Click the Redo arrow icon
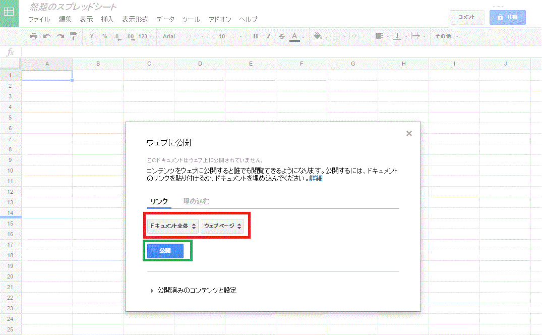This screenshot has width=542, height=335. [x=61, y=36]
